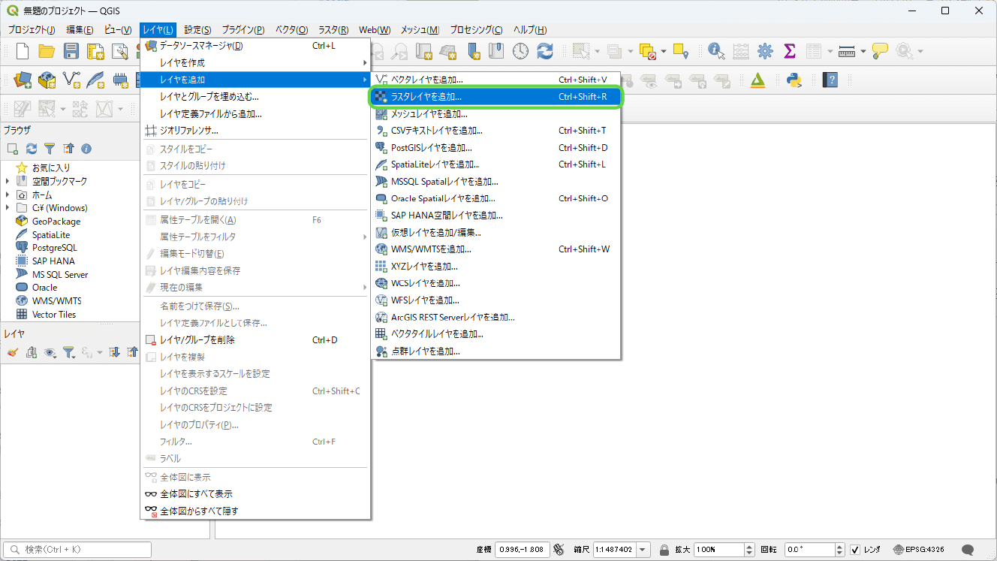Click the map tips speech bubble icon
997x561 pixels.
pyautogui.click(x=880, y=51)
